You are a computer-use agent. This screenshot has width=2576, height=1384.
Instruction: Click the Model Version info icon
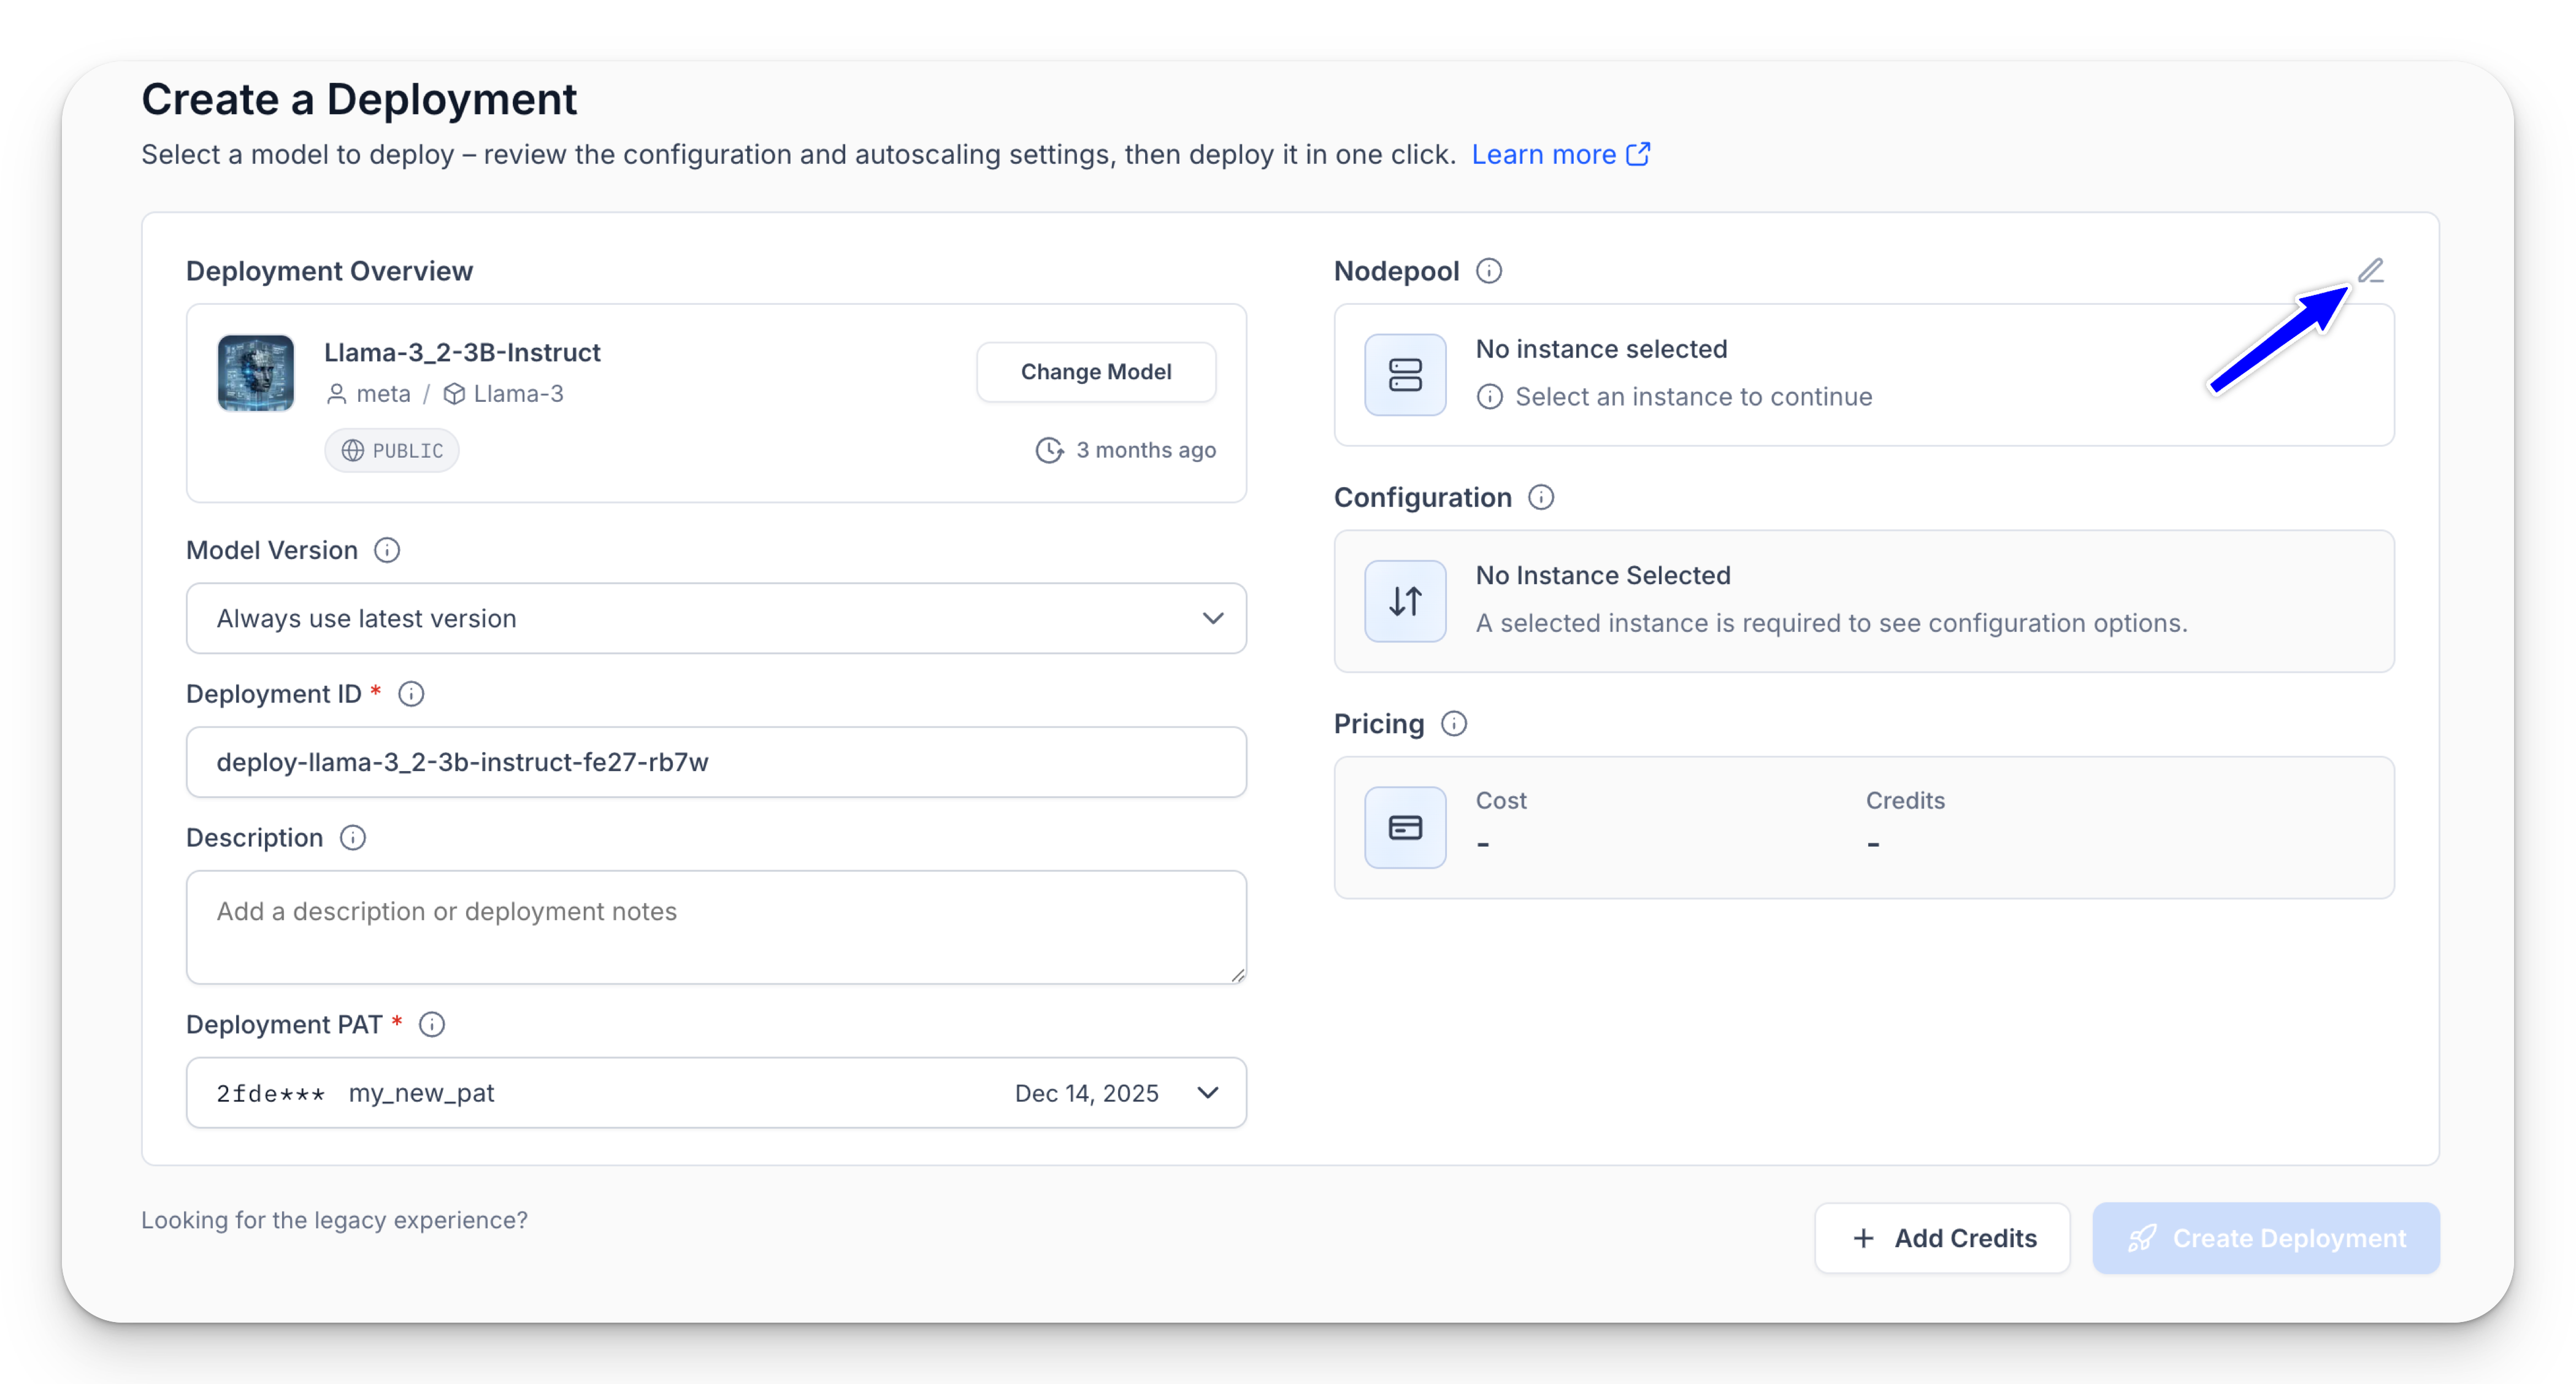pyautogui.click(x=387, y=550)
